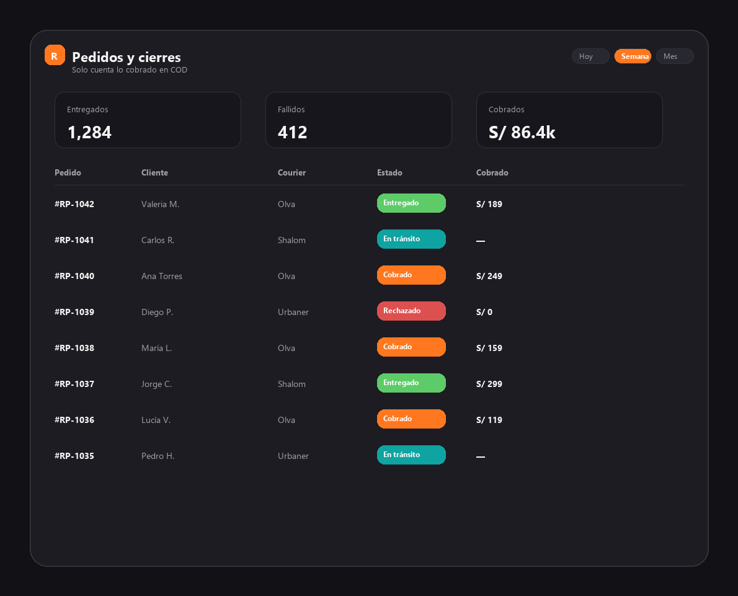Click Olva courier in María L. row
This screenshot has width=738, height=596.
point(286,348)
